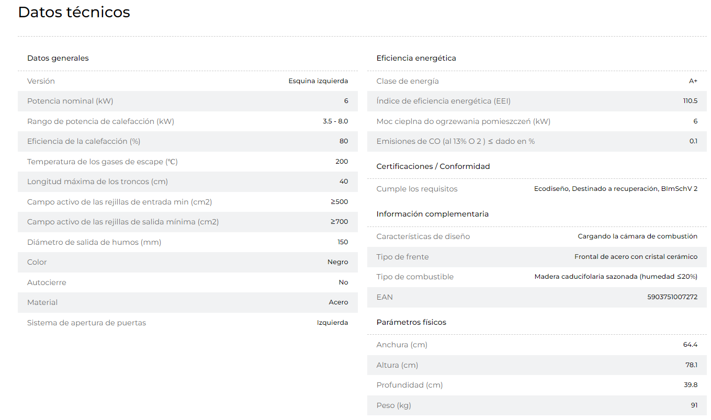Click the 'Cumple los requisitos' label
Screen dimensions: 711x420
417,189
